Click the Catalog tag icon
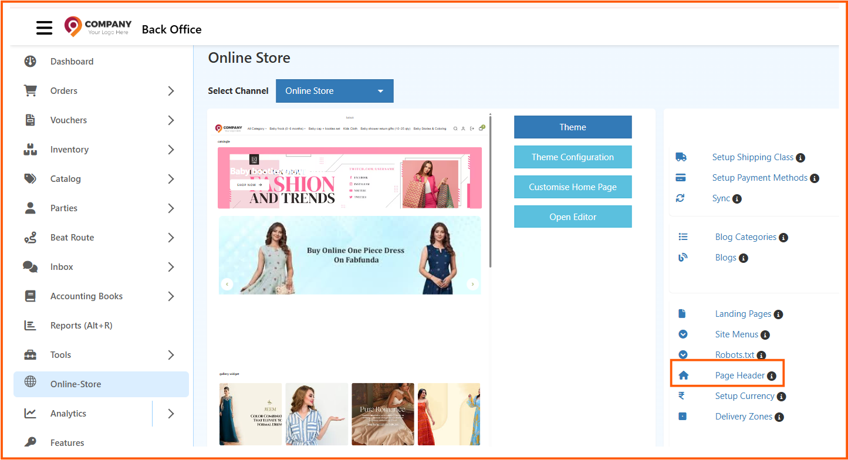 [x=30, y=178]
